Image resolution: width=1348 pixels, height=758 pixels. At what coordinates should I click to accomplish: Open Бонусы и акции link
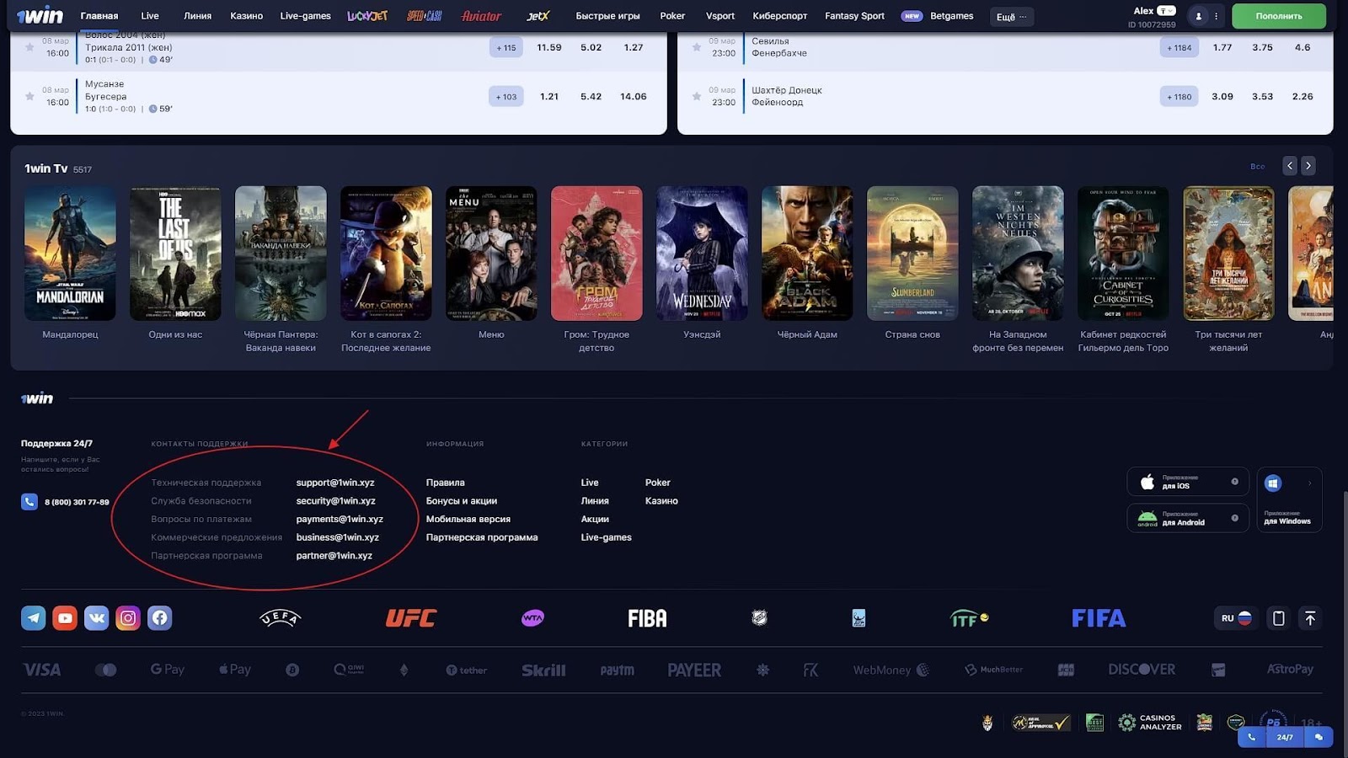pyautogui.click(x=461, y=501)
